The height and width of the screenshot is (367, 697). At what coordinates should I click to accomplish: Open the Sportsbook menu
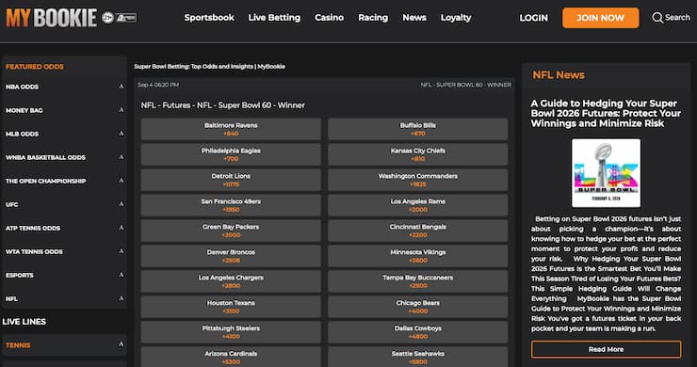coord(209,18)
